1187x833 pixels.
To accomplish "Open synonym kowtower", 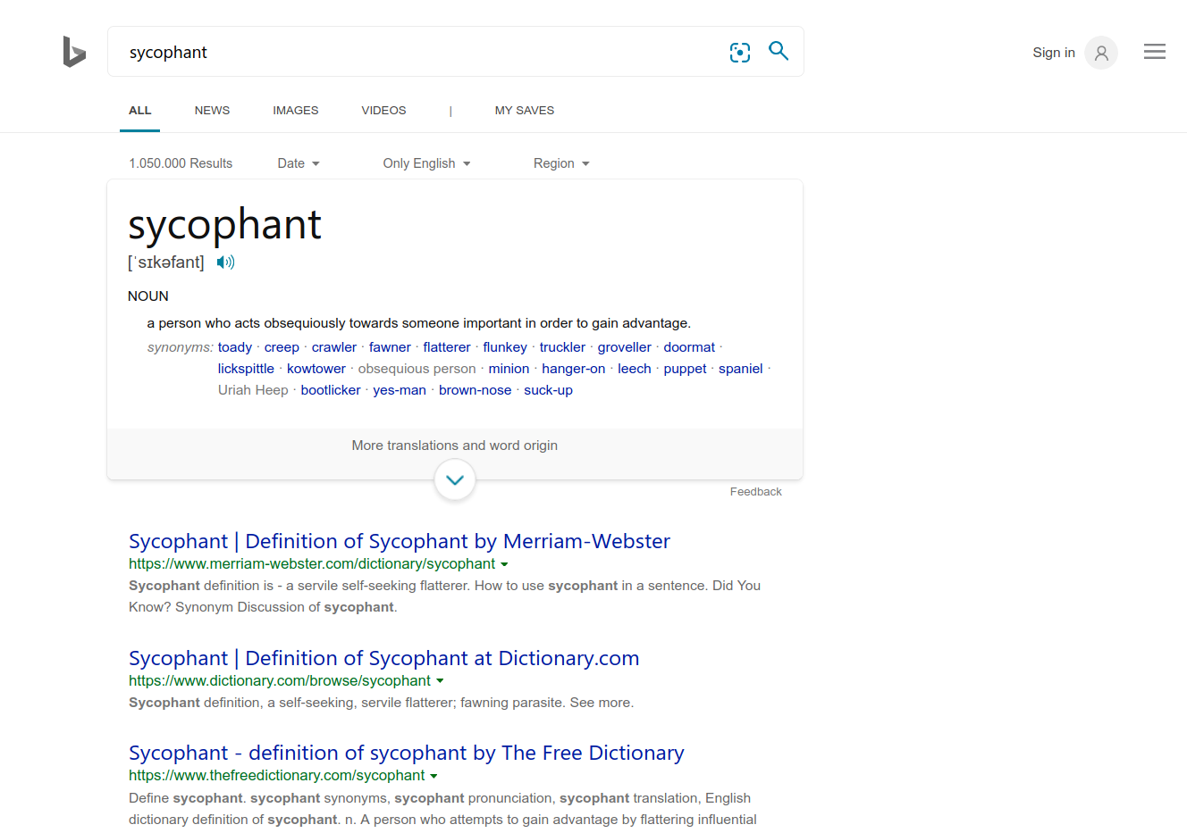I will coord(316,369).
